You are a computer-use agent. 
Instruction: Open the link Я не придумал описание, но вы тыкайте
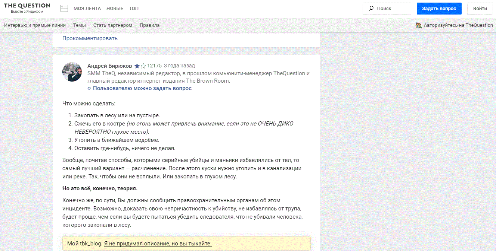pos(158,244)
